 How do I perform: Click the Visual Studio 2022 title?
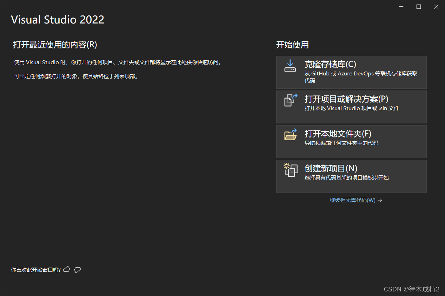[x=58, y=20]
